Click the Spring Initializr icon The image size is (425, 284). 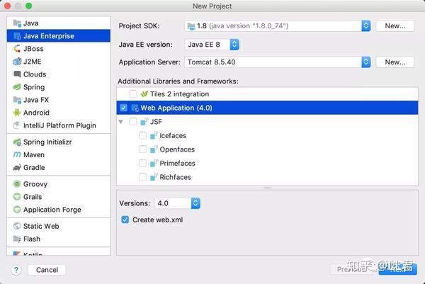pyautogui.click(x=17, y=142)
